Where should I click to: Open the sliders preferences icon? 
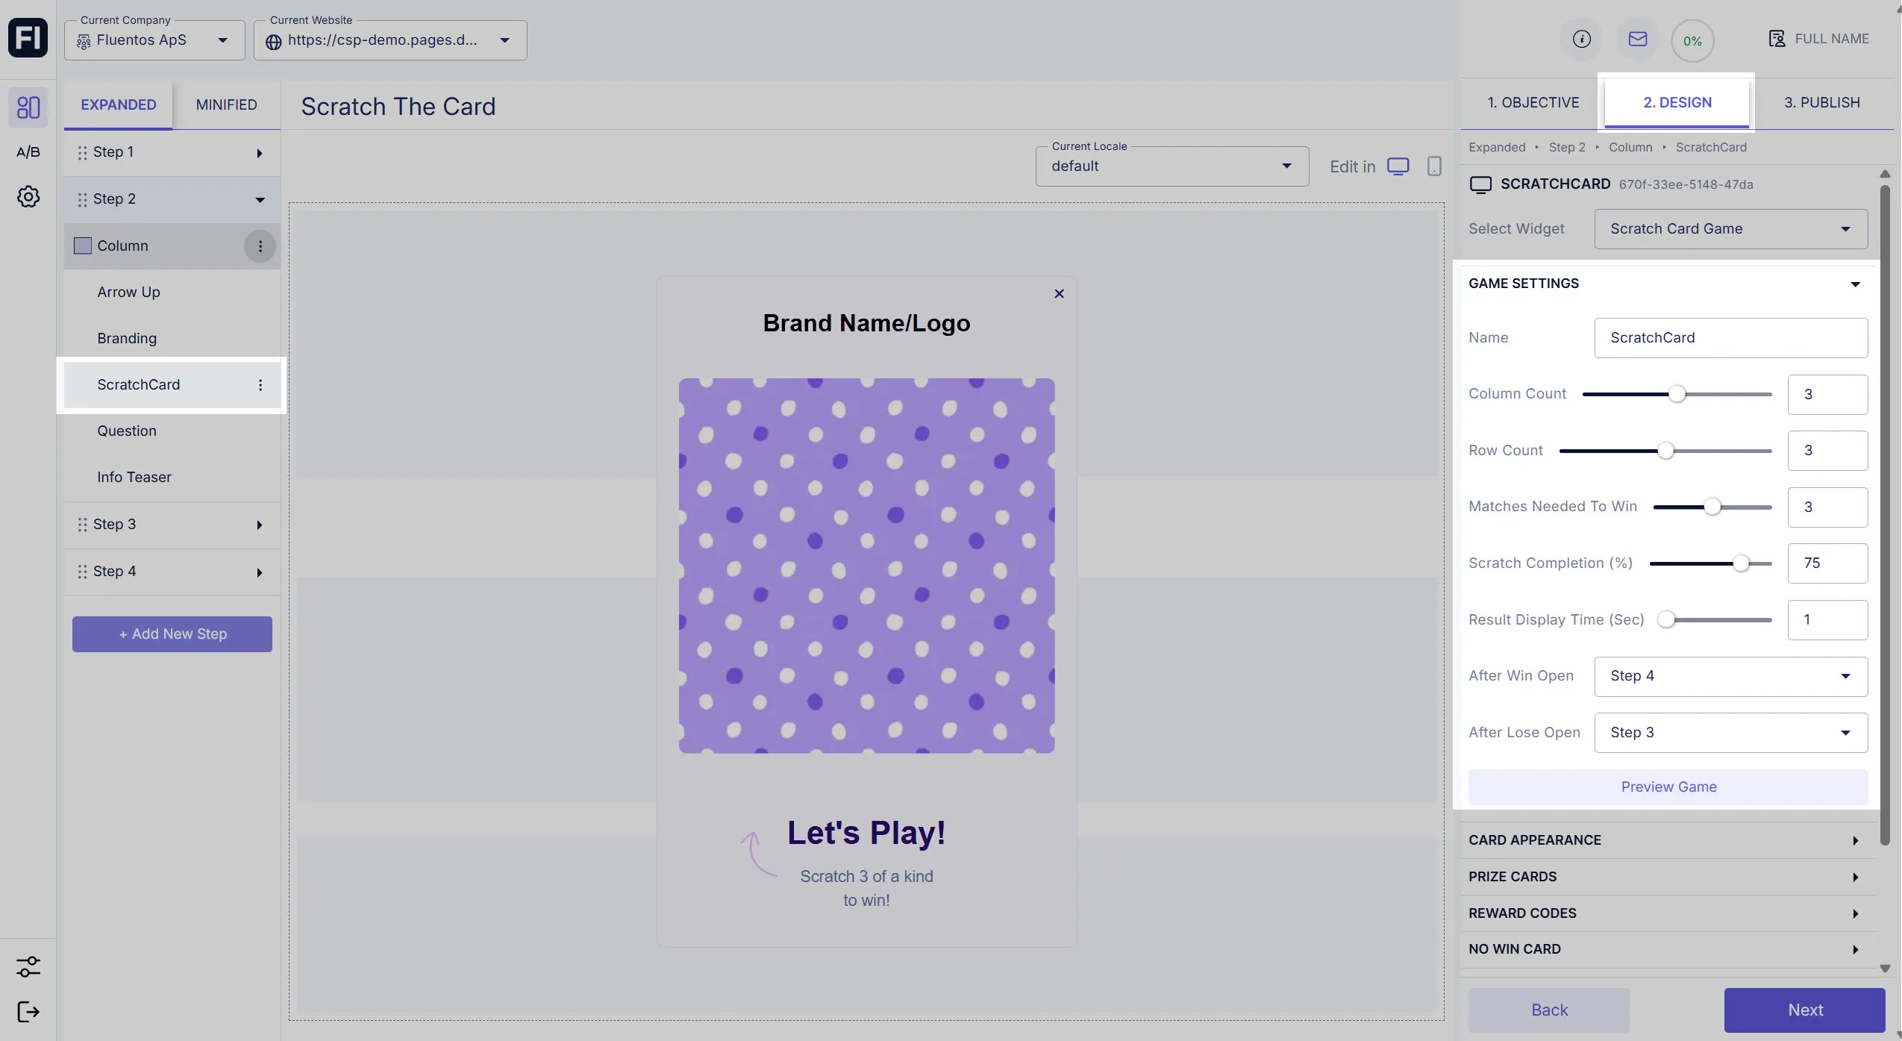pyautogui.click(x=28, y=967)
